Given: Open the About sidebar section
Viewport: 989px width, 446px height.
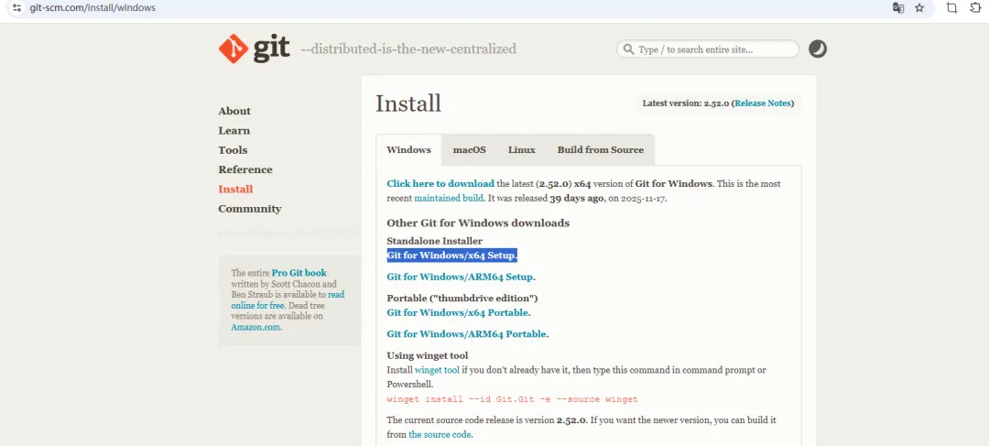Looking at the screenshot, I should pos(234,111).
